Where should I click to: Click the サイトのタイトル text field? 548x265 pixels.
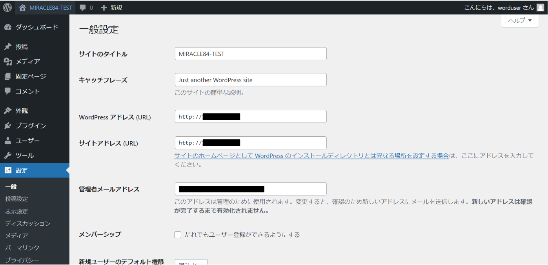pos(251,54)
